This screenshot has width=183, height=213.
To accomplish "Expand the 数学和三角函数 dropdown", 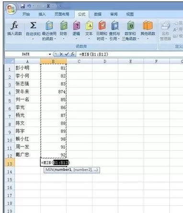I will [138, 39].
